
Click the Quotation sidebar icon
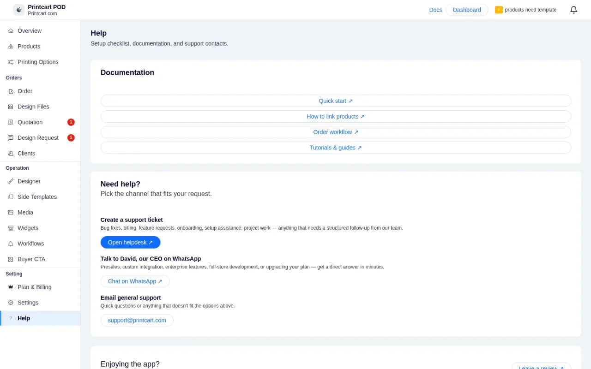[11, 122]
